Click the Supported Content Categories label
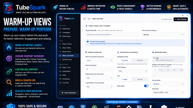 click(x=123, y=102)
